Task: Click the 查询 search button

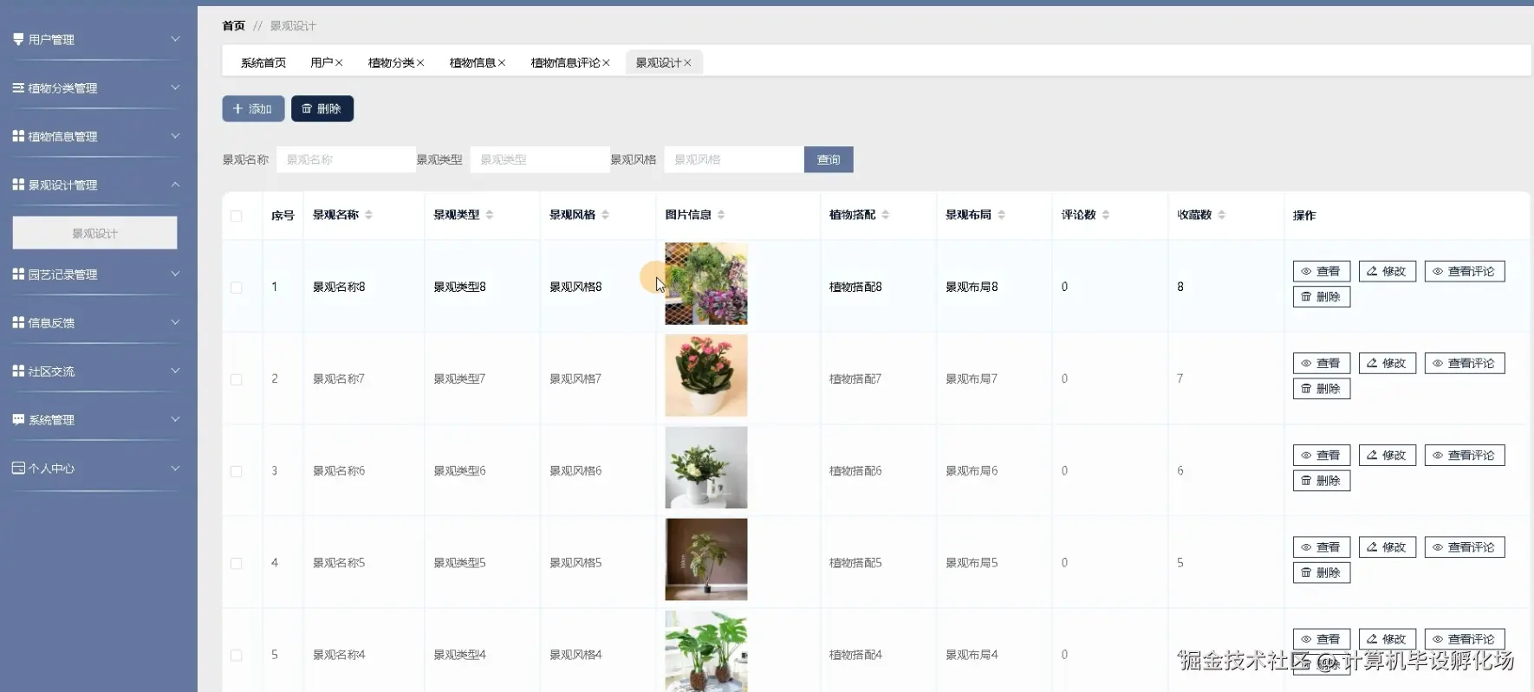Action: point(829,159)
